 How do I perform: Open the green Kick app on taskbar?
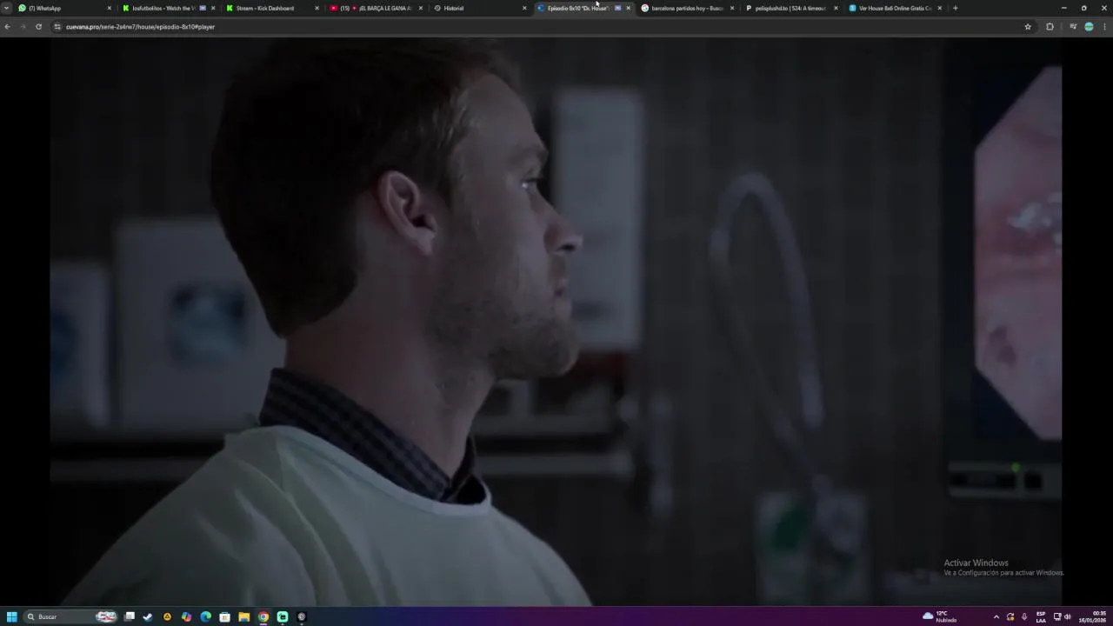click(x=283, y=616)
